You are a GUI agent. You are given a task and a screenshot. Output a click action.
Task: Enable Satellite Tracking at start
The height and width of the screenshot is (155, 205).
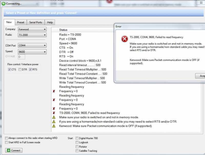click(77, 151)
